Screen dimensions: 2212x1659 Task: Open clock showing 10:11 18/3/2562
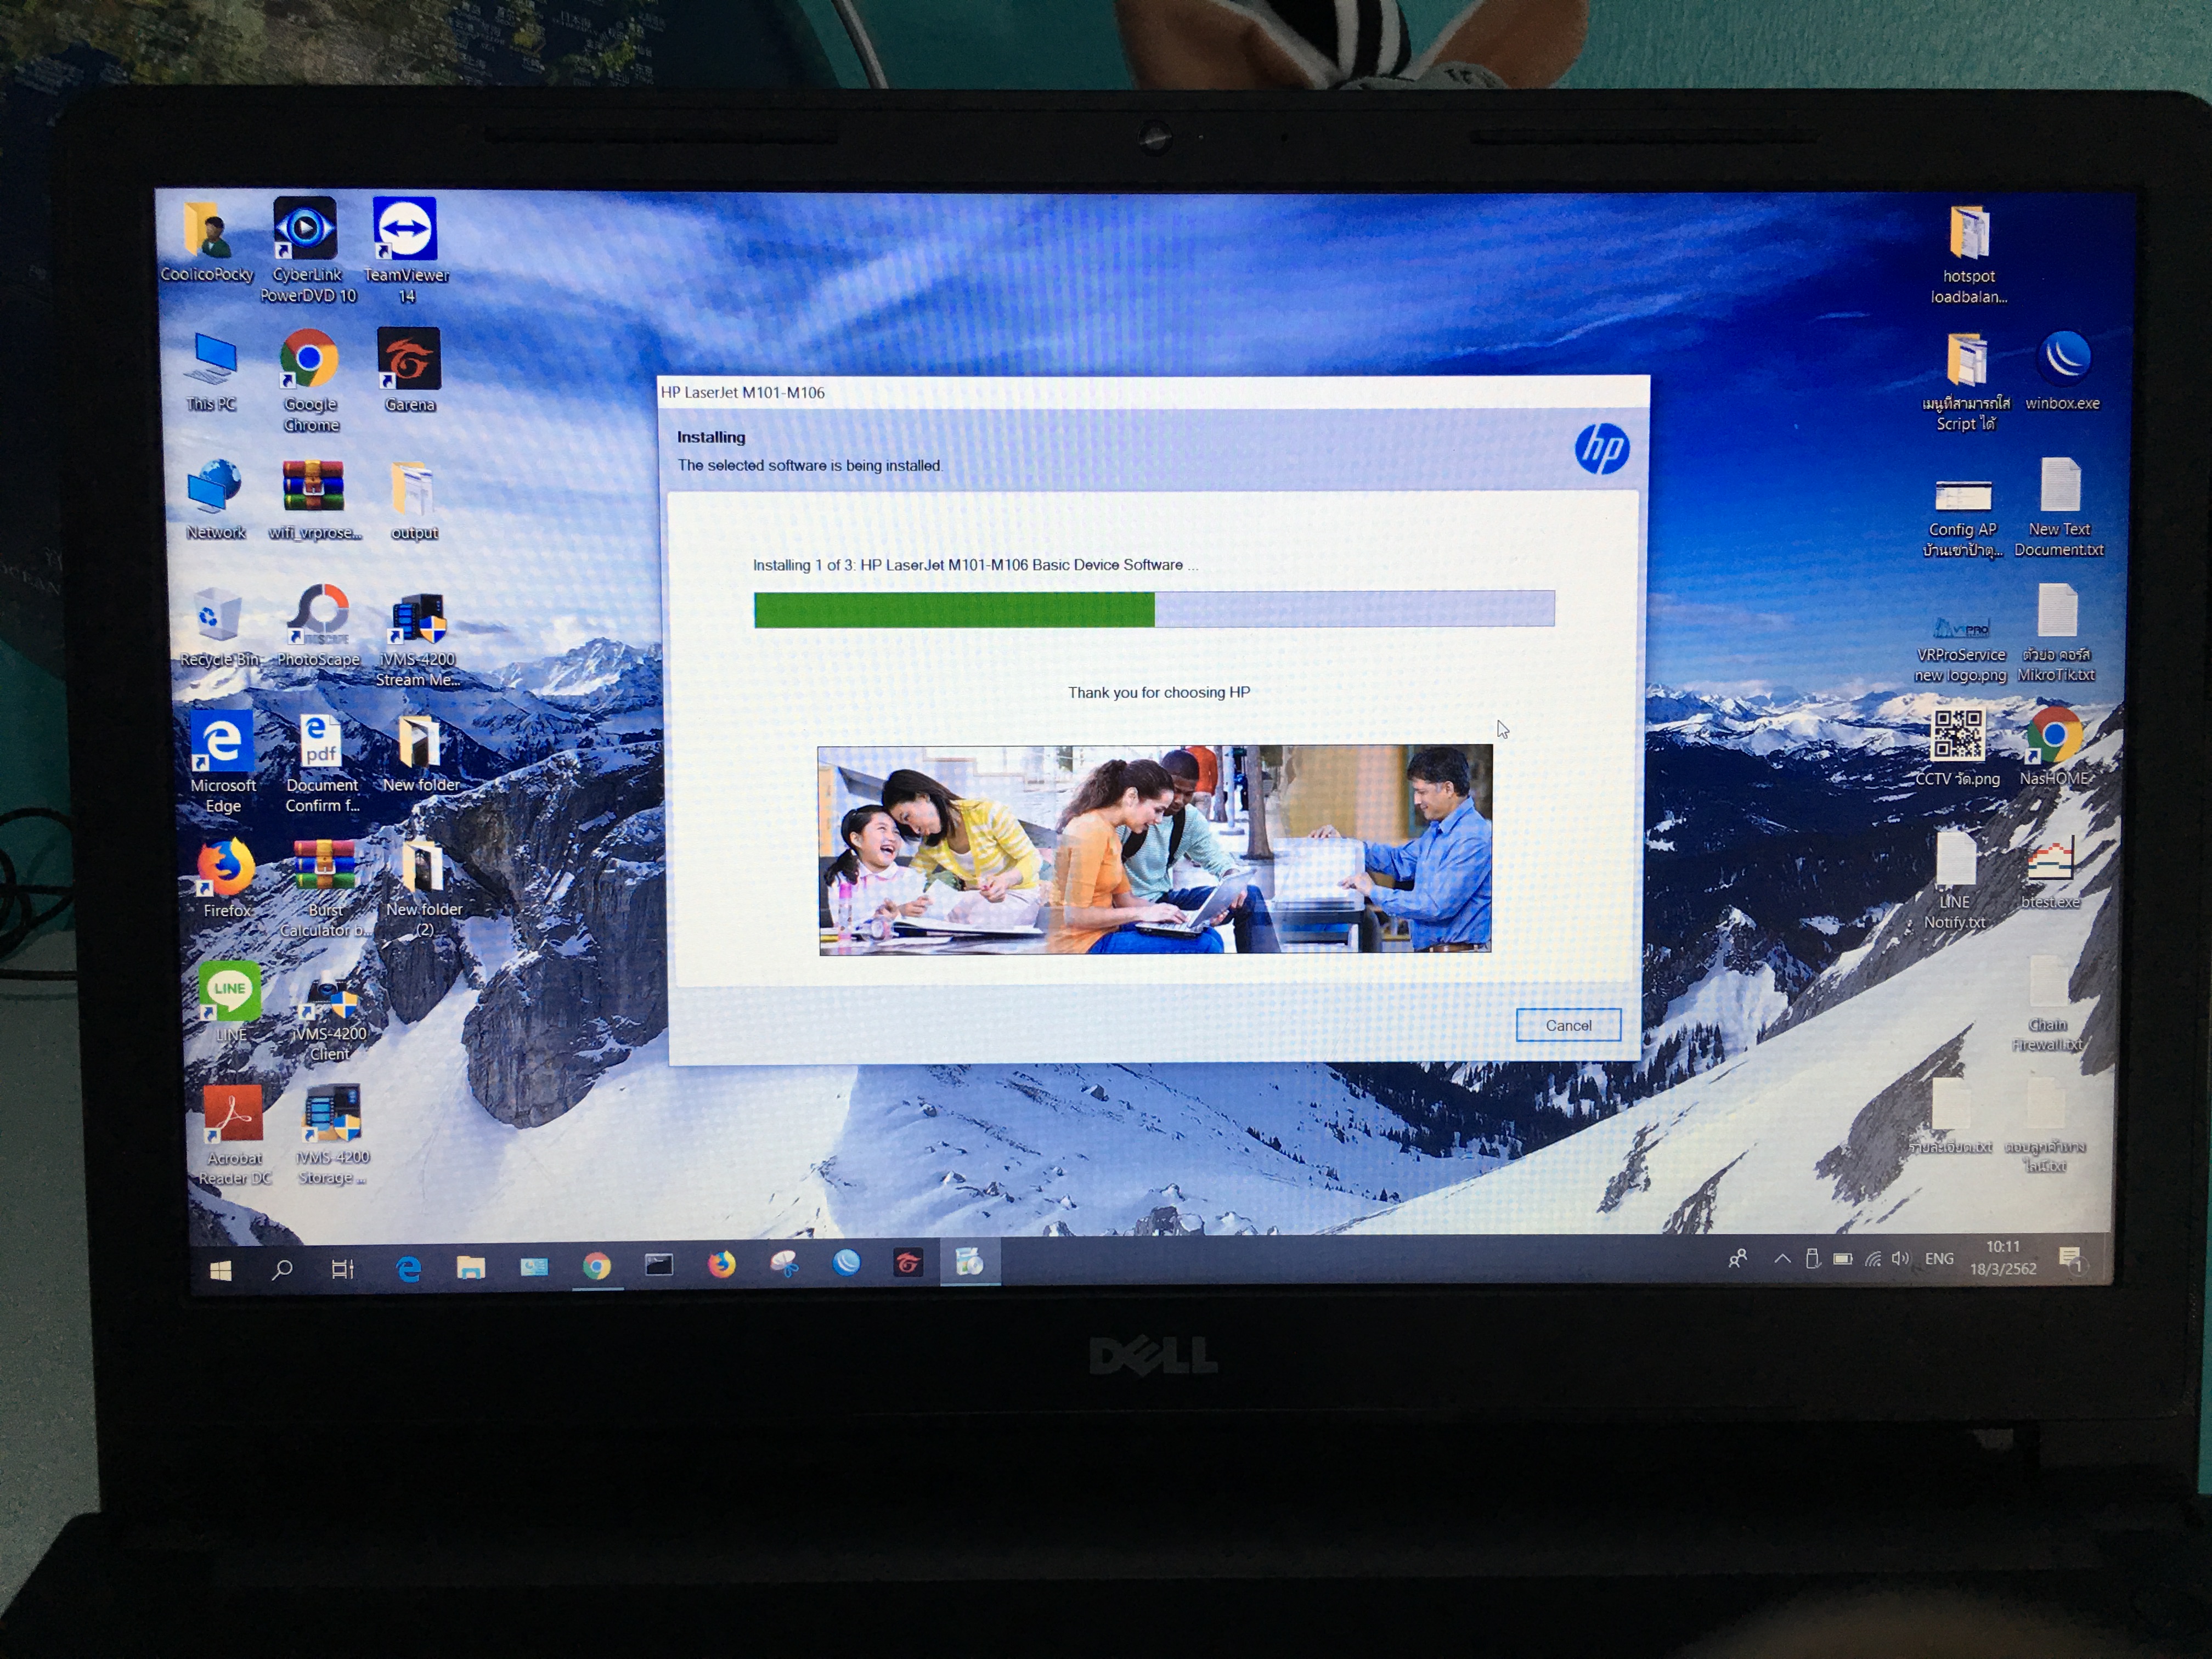coord(2002,1257)
